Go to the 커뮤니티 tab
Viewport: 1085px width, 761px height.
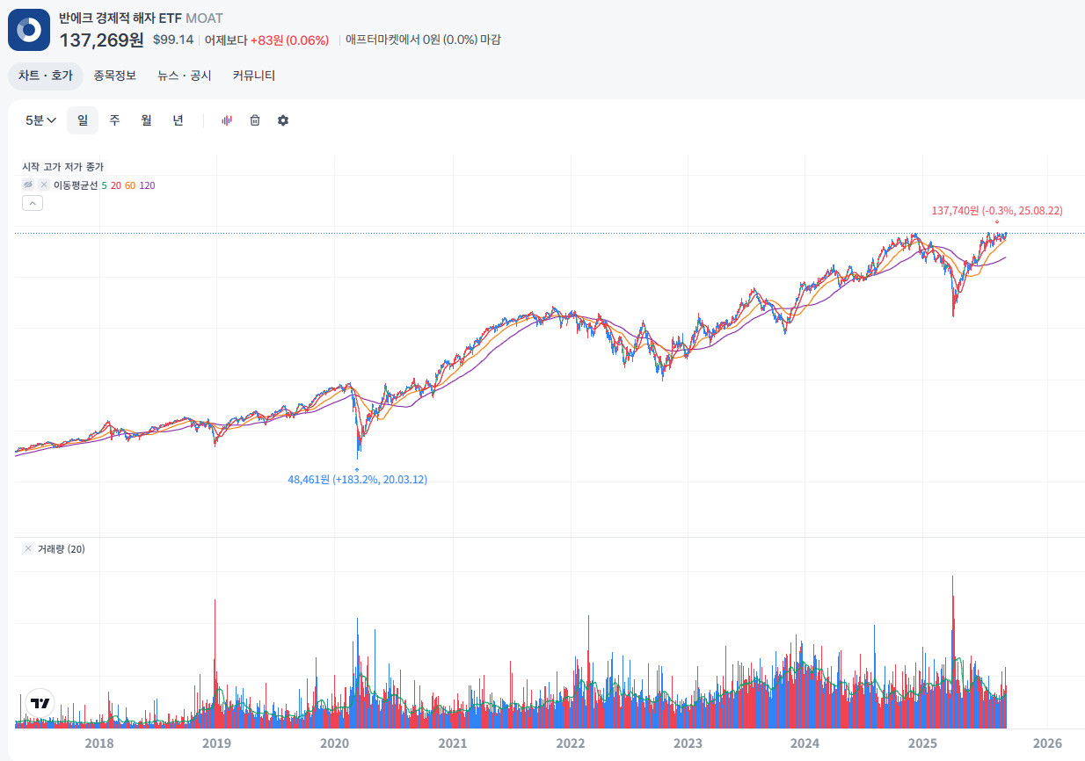(x=254, y=76)
